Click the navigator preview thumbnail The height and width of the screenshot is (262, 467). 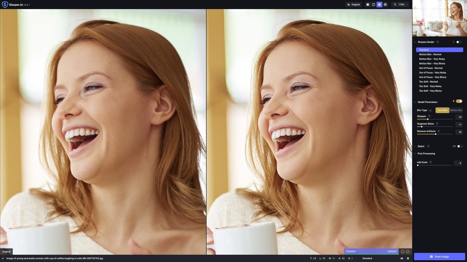(439, 18)
